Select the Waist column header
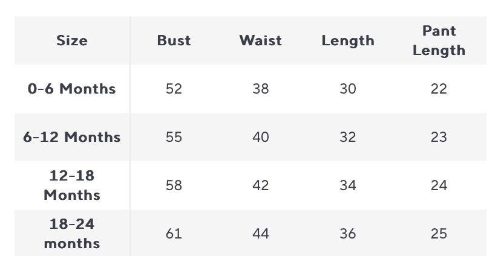 (260, 40)
